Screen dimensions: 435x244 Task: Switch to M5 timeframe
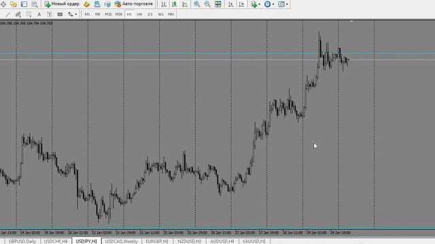point(98,14)
